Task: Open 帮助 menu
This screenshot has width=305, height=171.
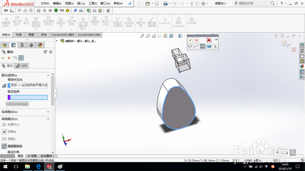Action: click(118, 3)
